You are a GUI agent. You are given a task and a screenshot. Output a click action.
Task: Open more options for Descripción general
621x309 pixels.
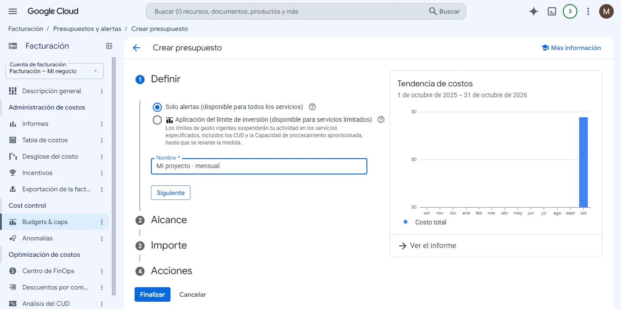click(x=102, y=91)
